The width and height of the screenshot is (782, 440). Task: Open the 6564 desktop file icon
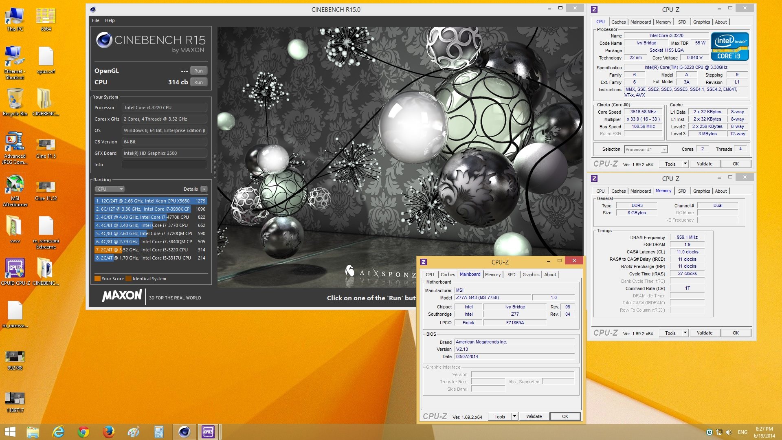coord(46,19)
